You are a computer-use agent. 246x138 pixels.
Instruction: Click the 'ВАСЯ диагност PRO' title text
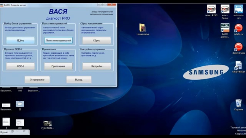pyautogui.click(x=58, y=15)
